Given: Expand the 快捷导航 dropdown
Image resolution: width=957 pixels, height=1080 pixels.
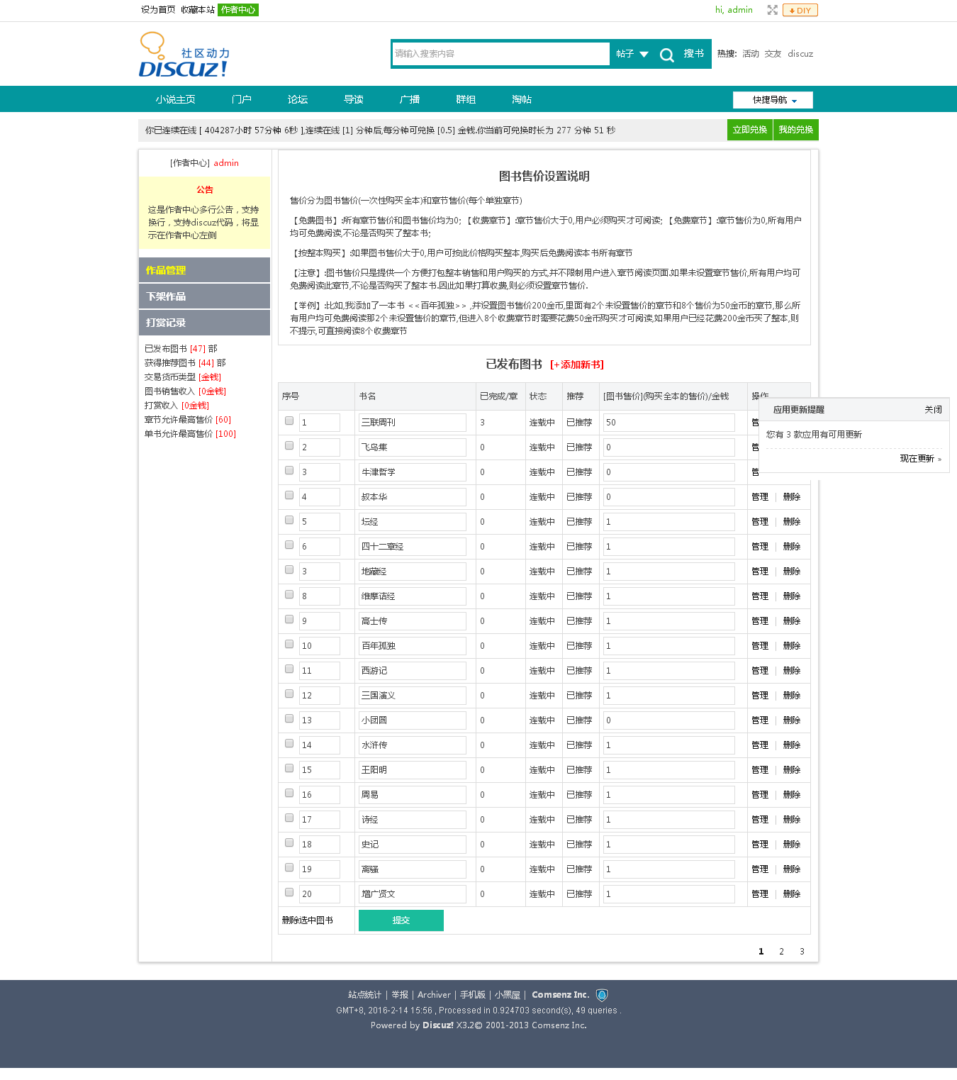Looking at the screenshot, I should click(x=773, y=100).
